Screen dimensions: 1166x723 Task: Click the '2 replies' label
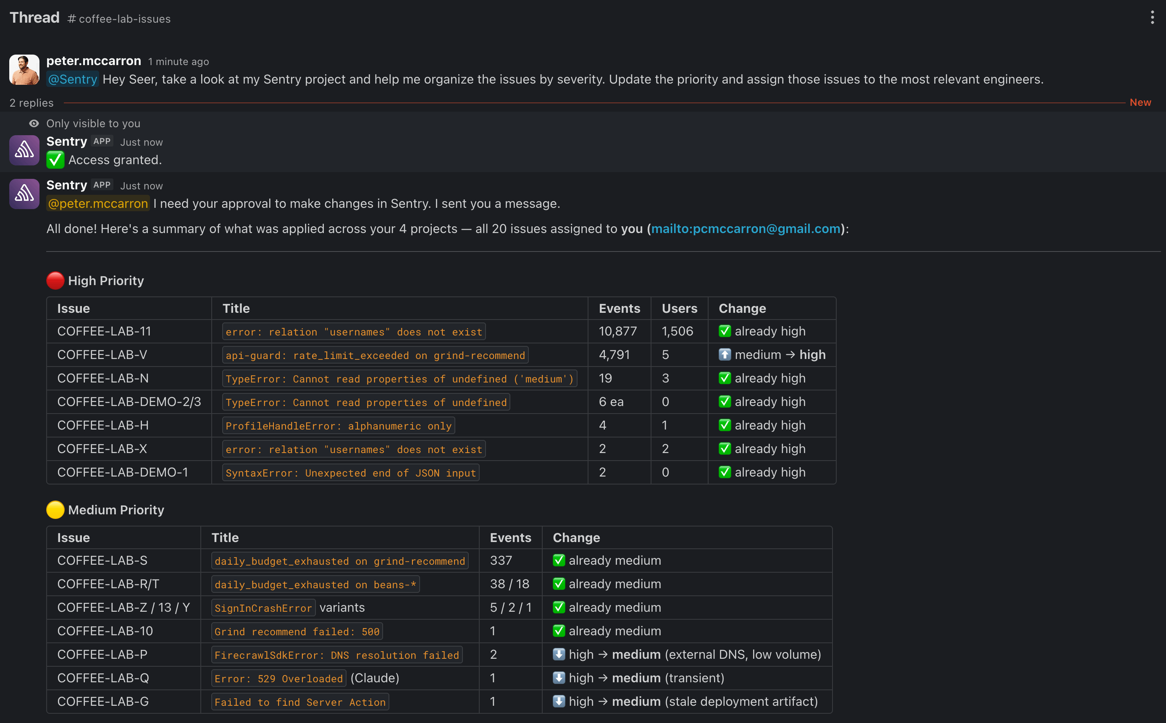(x=32, y=103)
